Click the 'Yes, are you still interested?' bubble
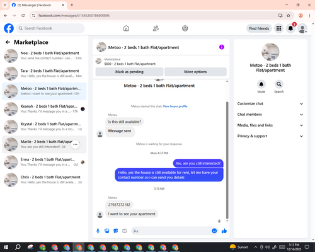Viewport: 315px width, 252px height. tap(198, 163)
